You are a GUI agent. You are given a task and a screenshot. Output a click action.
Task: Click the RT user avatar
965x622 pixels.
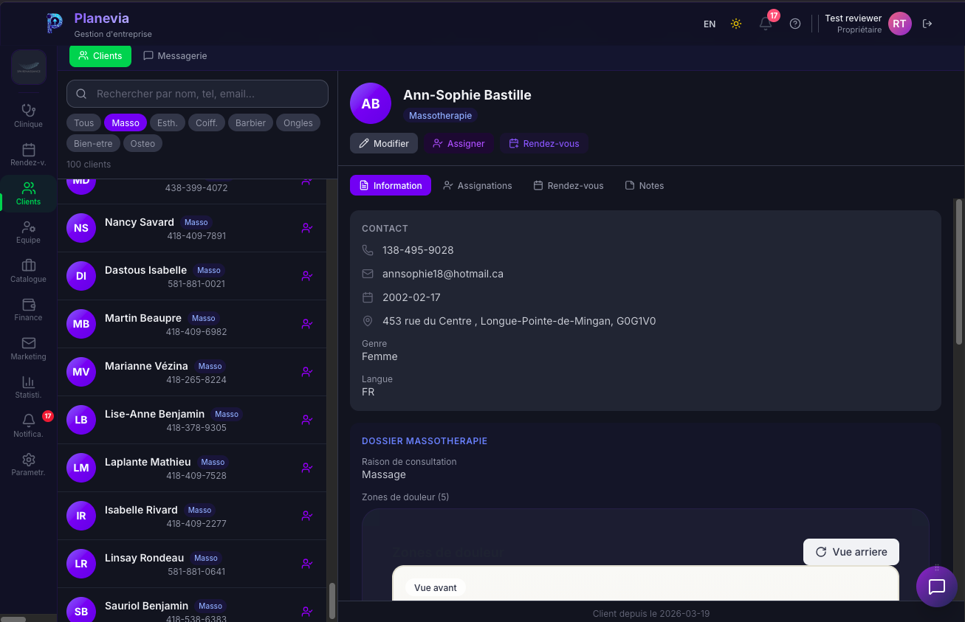899,24
